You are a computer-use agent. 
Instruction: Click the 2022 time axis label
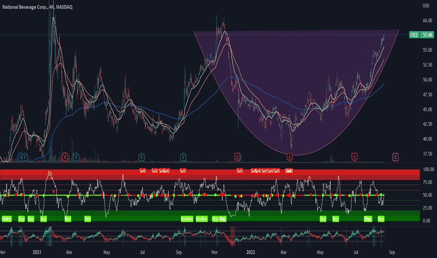pos(250,252)
